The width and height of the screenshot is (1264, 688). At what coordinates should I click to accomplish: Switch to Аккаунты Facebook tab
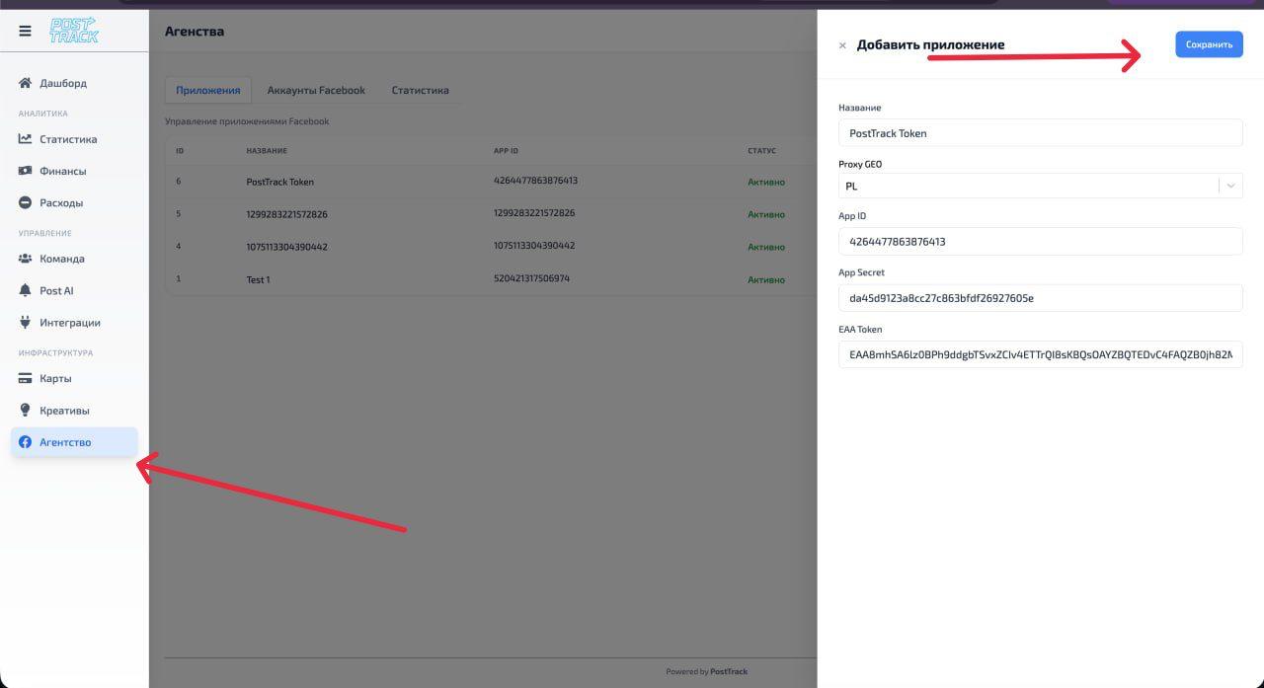pyautogui.click(x=316, y=90)
